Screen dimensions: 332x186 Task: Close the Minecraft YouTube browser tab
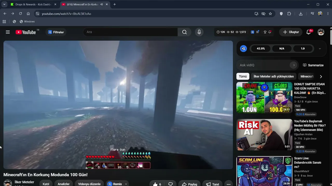click(107, 4)
